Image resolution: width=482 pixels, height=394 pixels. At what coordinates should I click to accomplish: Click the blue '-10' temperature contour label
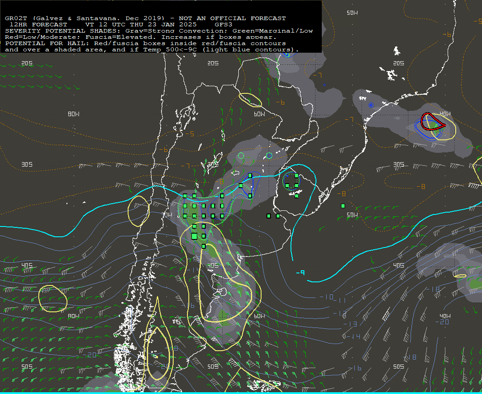[x=326, y=297]
